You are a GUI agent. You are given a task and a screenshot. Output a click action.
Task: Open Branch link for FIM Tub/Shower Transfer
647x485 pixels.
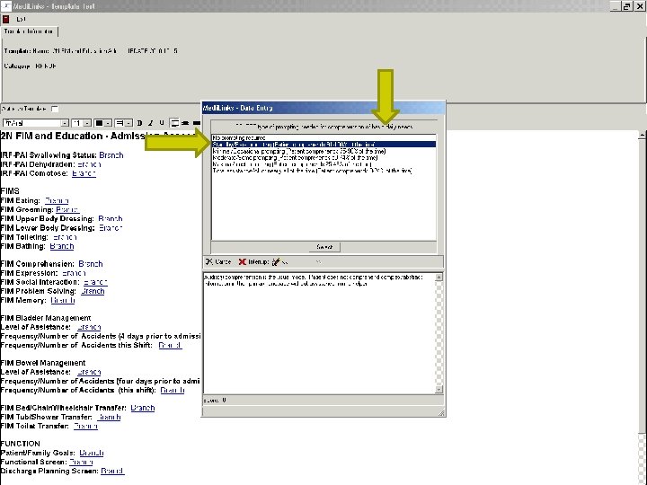point(109,417)
